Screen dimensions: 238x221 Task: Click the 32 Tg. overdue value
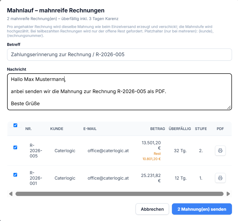coord(180,151)
